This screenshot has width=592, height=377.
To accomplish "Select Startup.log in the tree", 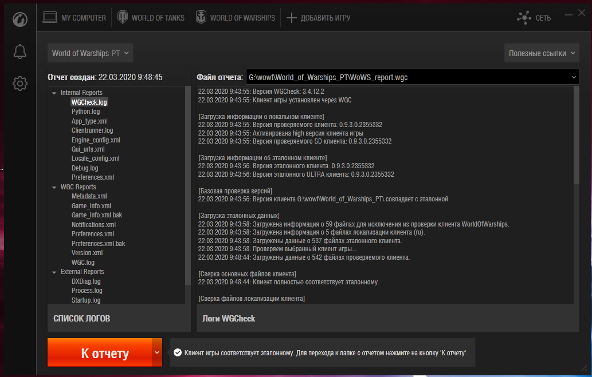I will click(x=86, y=300).
